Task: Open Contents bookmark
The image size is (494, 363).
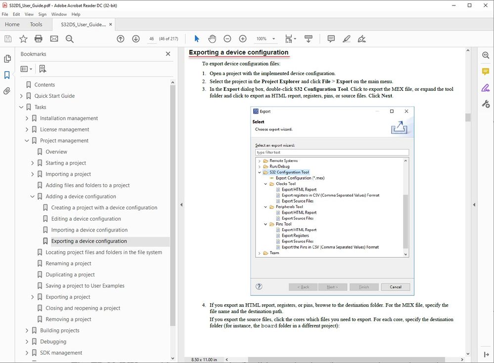Action: pyautogui.click(x=45, y=85)
